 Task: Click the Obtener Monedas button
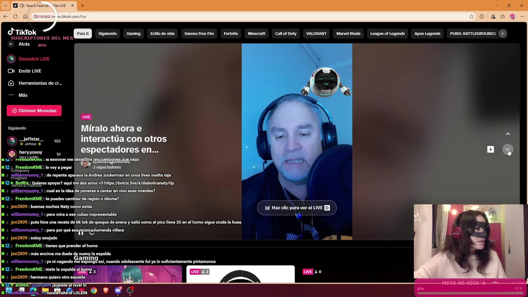click(x=34, y=111)
